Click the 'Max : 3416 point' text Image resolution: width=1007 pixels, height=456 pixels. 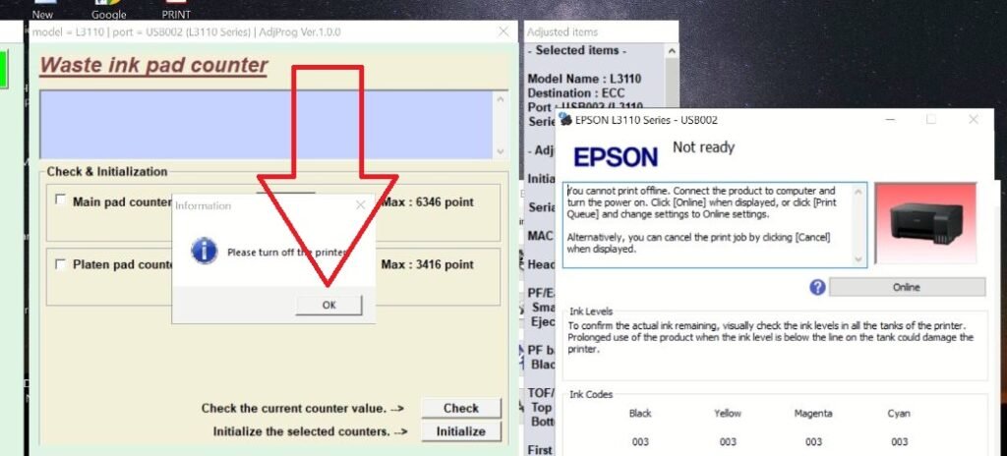coord(428,264)
